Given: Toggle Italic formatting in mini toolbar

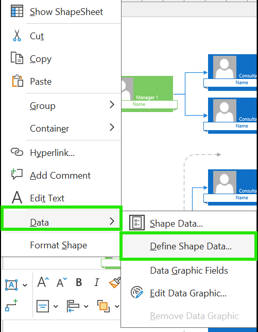Looking at the screenshot, I should point(97,282).
